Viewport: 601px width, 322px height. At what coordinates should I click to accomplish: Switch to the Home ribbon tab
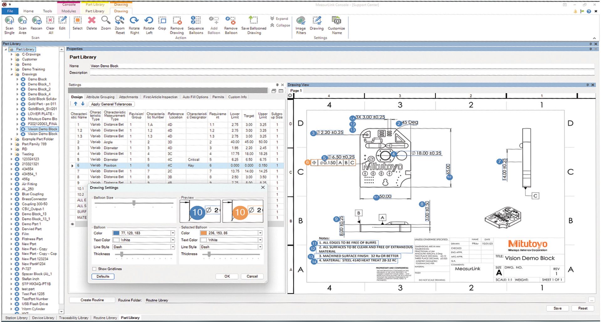[28, 11]
